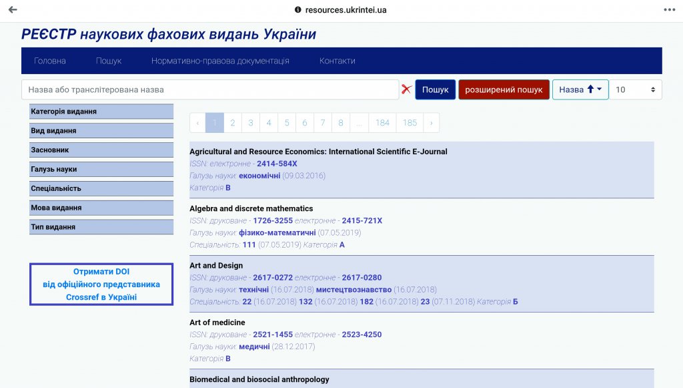Click the Отримати DOI Crossref banner
This screenshot has height=388, width=683.
[x=101, y=284]
